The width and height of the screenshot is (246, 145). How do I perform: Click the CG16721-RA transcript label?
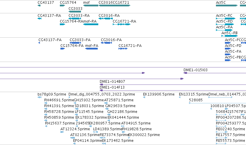pyautogui.click(x=124, y=21)
